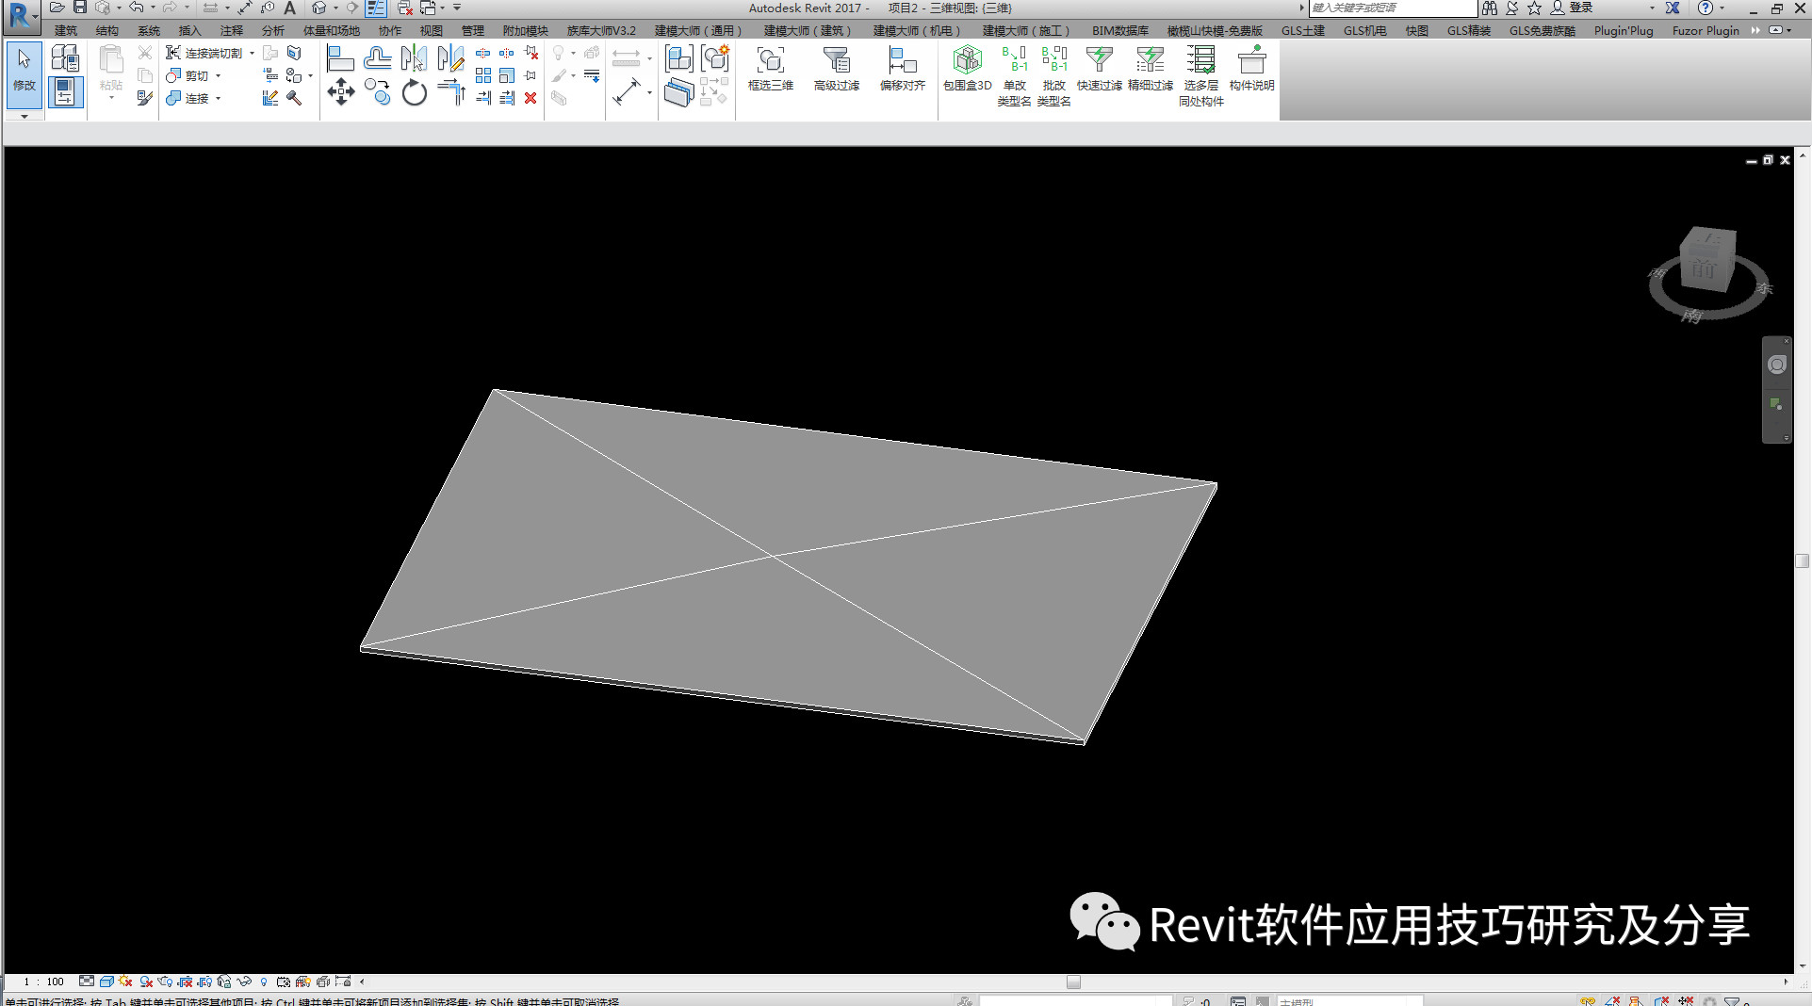Toggle the sun path icon in view controls
Image resolution: width=1812 pixels, height=1006 pixels.
tap(125, 982)
